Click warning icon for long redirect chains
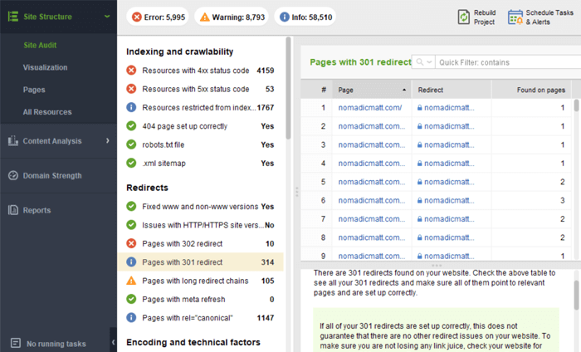The image size is (581, 352). (x=131, y=281)
